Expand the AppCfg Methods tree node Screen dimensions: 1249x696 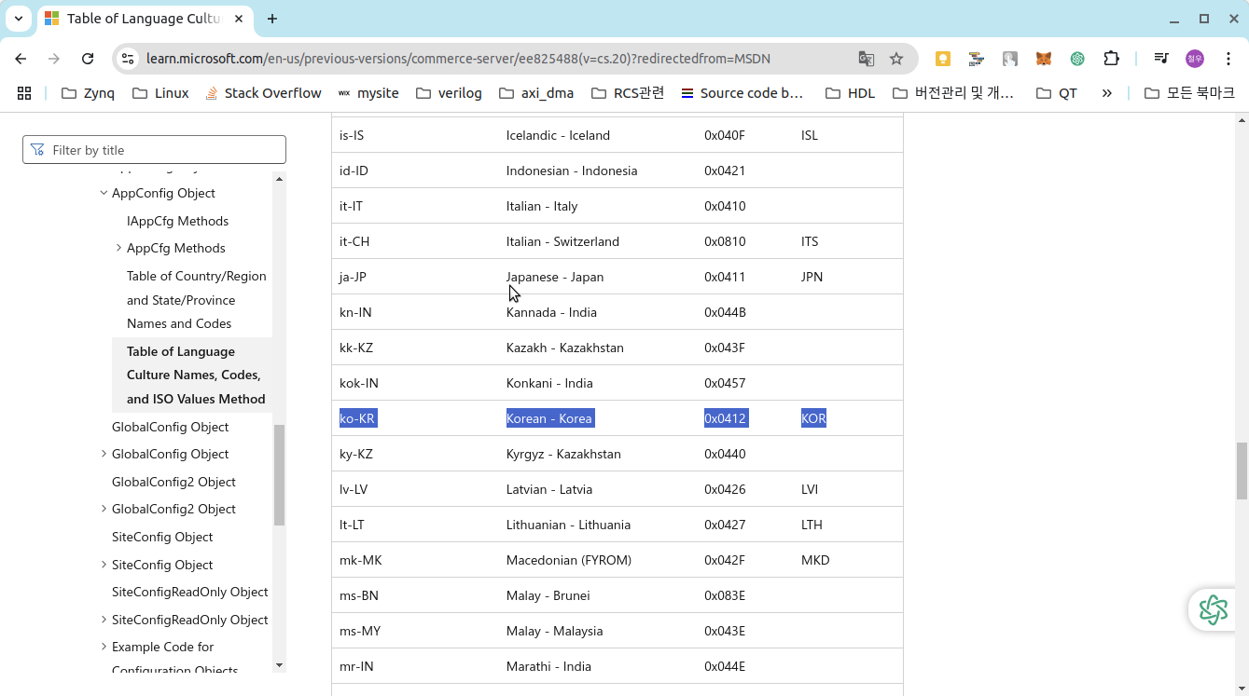click(118, 248)
